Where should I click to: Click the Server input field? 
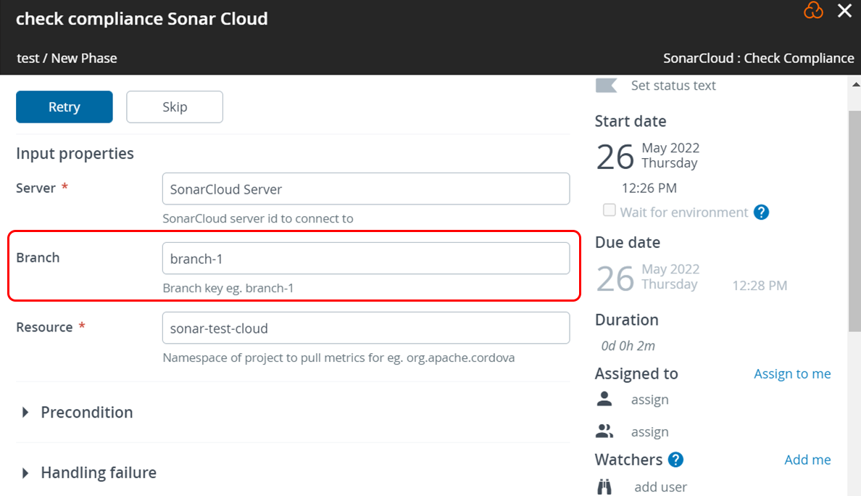click(366, 189)
